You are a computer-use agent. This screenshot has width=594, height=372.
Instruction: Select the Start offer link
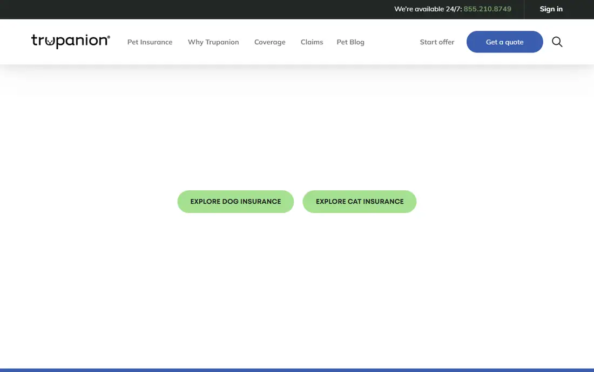[437, 42]
